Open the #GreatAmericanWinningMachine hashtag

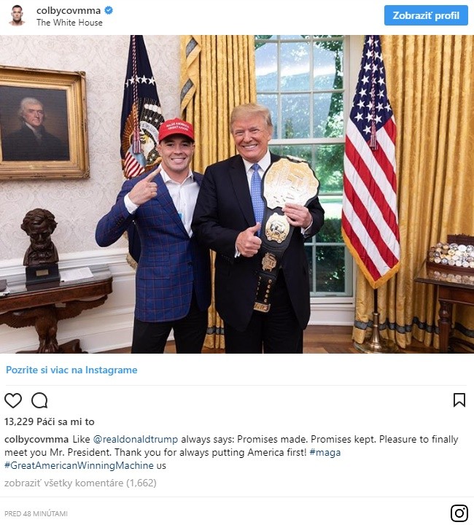click(79, 465)
